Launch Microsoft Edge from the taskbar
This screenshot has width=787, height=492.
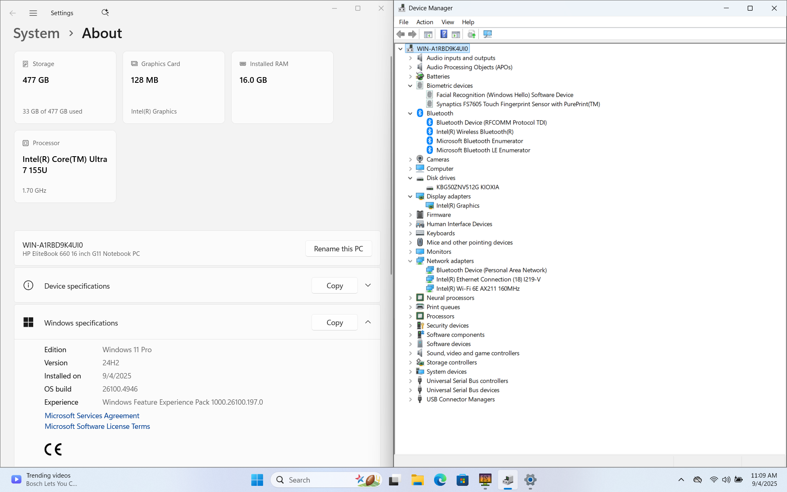click(x=440, y=480)
